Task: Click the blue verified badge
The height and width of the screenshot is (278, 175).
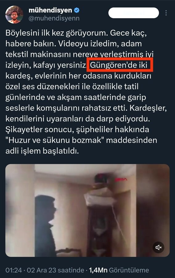Action: coord(76,10)
